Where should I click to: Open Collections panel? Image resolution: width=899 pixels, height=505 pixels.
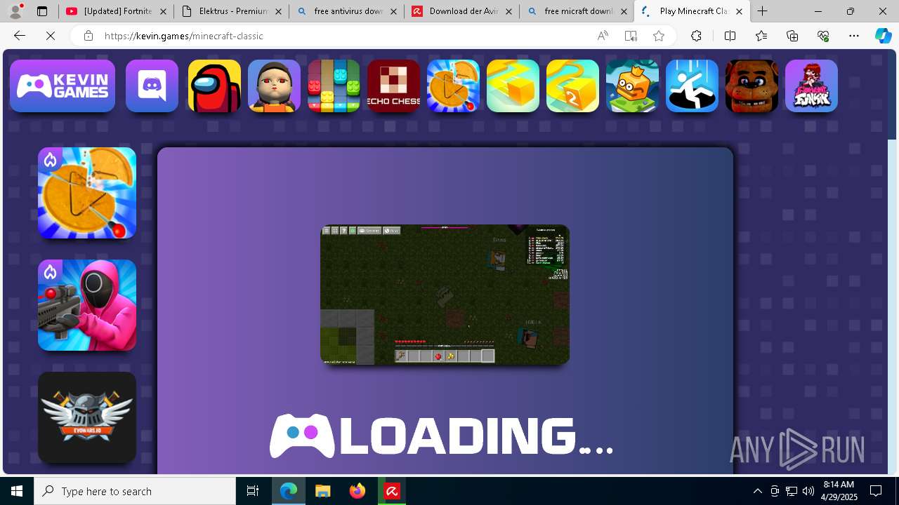point(792,36)
